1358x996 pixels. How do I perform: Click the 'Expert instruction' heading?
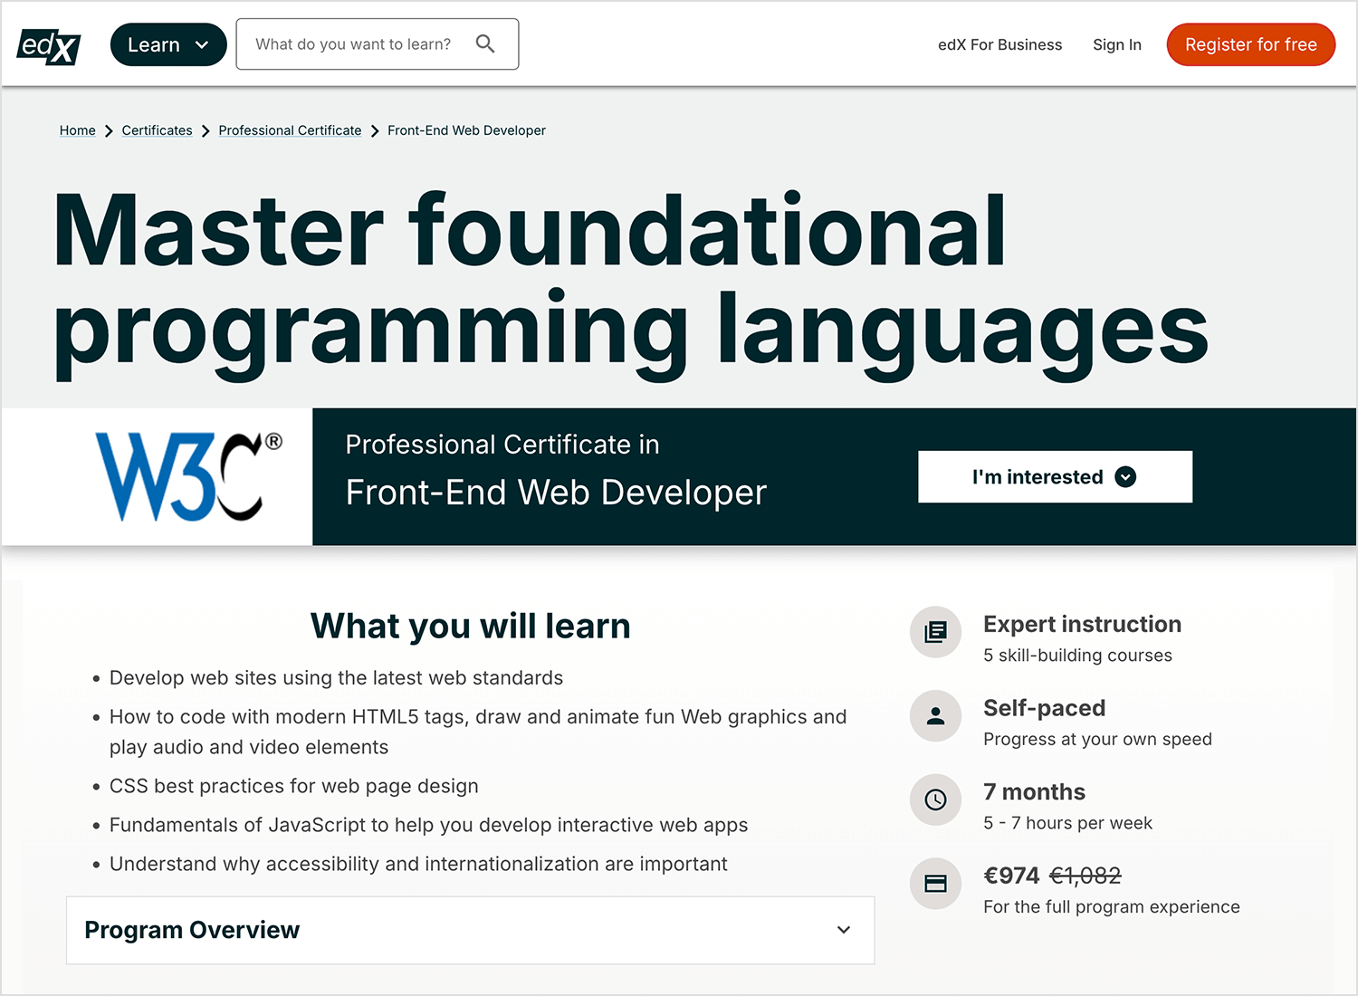(x=1082, y=624)
